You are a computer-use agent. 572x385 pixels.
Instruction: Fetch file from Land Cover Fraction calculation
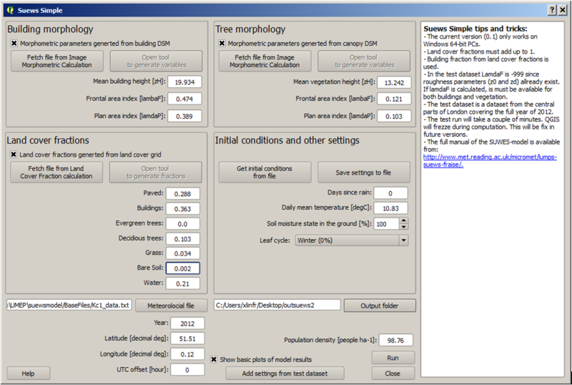coord(56,172)
